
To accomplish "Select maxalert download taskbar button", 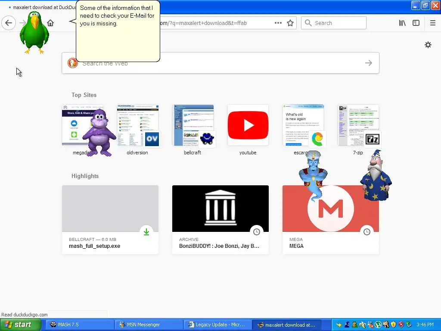I will tap(286, 325).
